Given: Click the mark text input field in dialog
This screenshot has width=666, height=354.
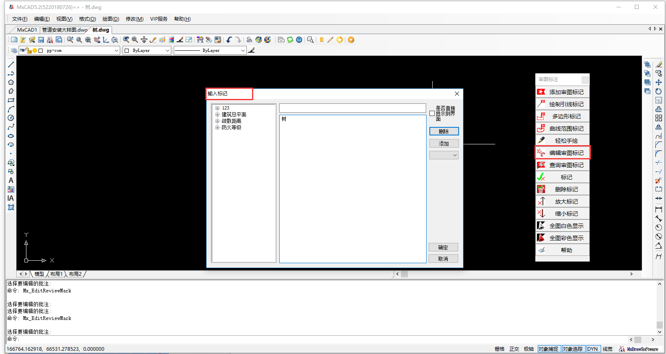Looking at the screenshot, I should pos(352,108).
